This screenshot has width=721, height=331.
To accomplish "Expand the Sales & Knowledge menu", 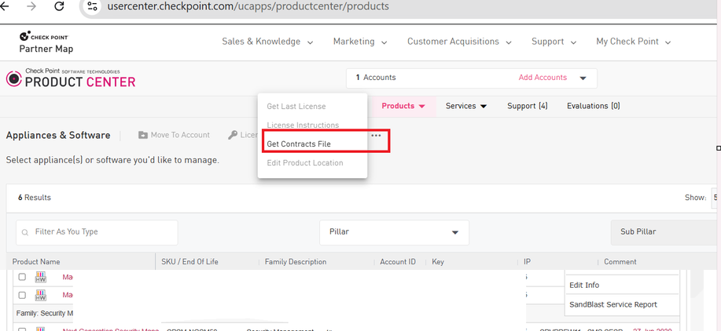I will (267, 42).
